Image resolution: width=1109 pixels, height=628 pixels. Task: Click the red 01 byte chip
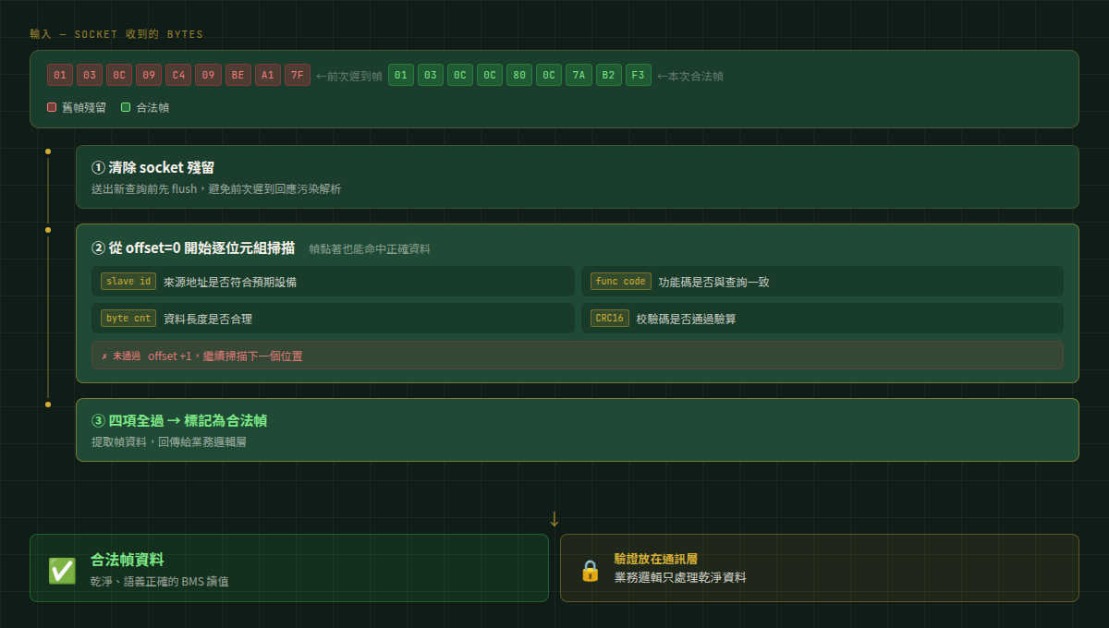coord(60,75)
